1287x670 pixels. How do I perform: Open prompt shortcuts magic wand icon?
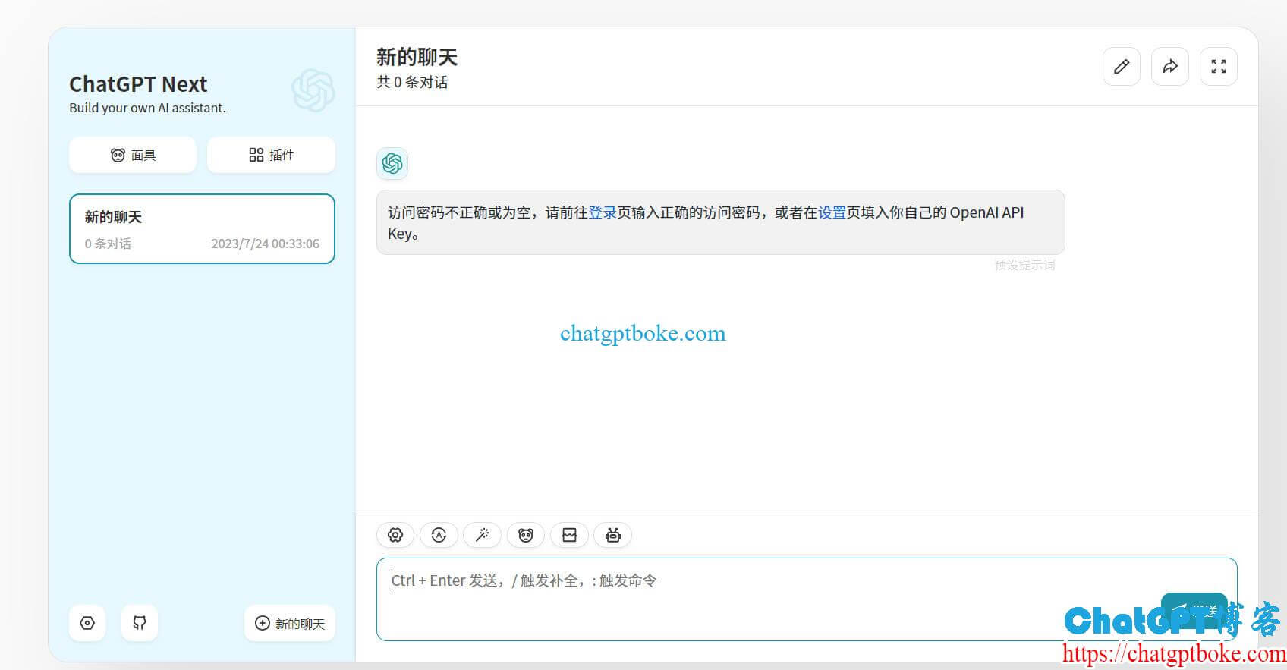point(482,535)
